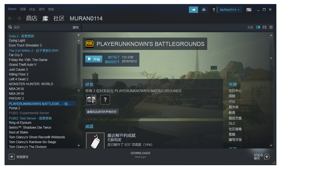Select the grid view icon

click(271, 27)
